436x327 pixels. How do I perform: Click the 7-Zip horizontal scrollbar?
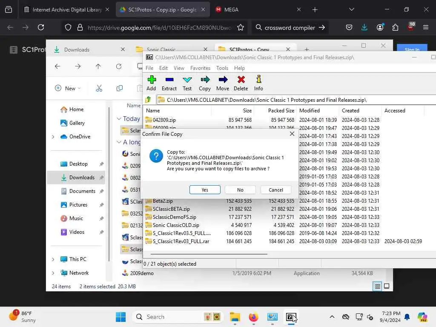tap(209, 254)
